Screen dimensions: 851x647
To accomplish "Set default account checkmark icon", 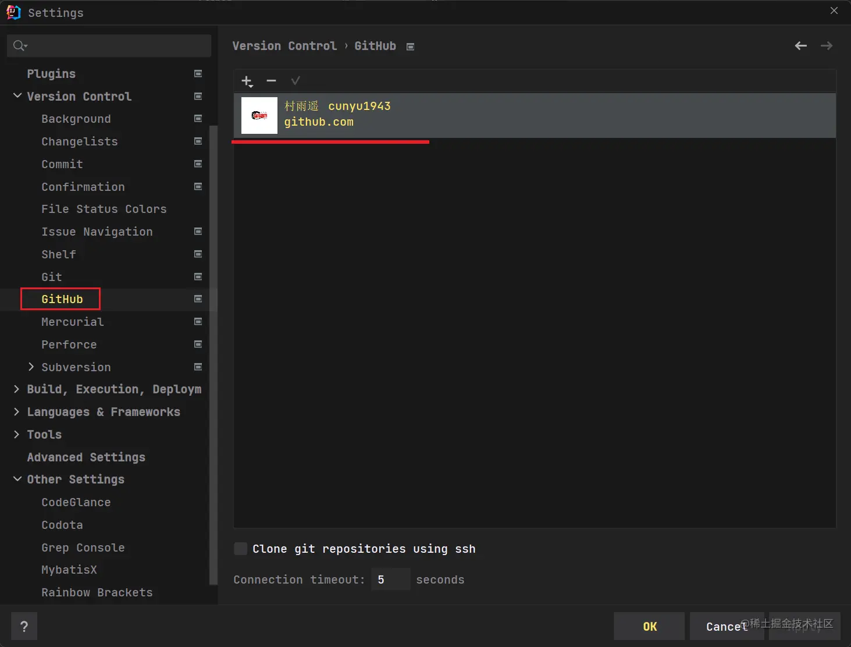I will [x=295, y=81].
